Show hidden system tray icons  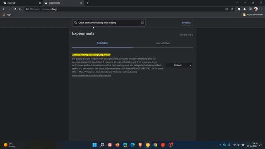220,145
